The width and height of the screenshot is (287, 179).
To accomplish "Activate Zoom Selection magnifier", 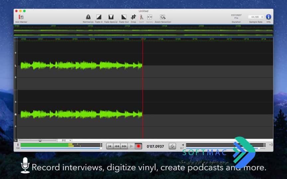I will coord(162,17).
